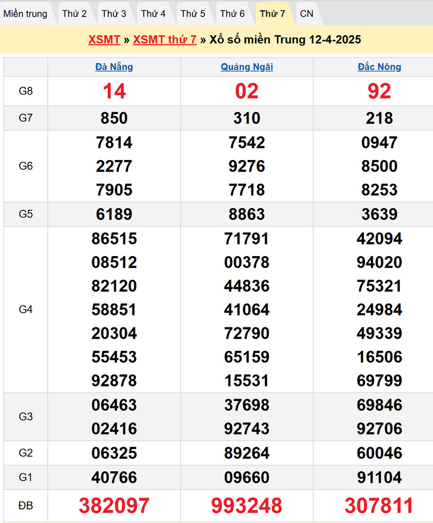
Task: Follow the XSMT breadcrumb link
Action: pyautogui.click(x=104, y=40)
